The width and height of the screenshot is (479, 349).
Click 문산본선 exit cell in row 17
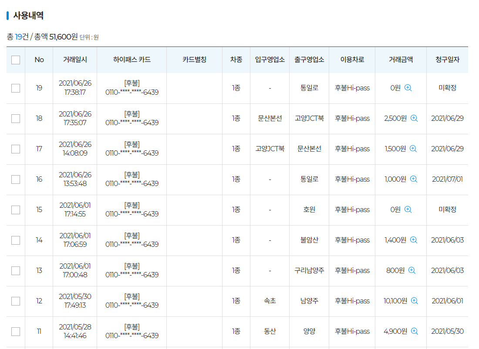pyautogui.click(x=309, y=149)
